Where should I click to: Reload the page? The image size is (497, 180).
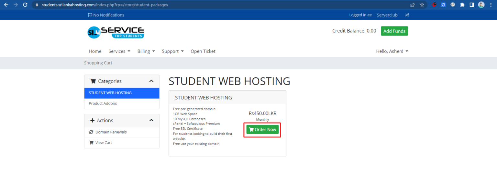[x=25, y=5]
